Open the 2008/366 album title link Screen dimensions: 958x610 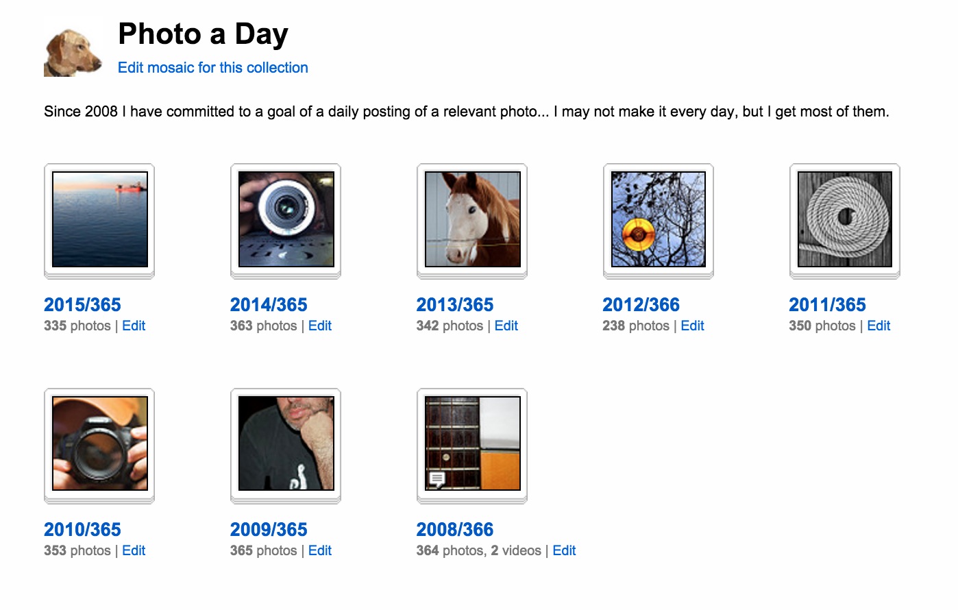455,530
